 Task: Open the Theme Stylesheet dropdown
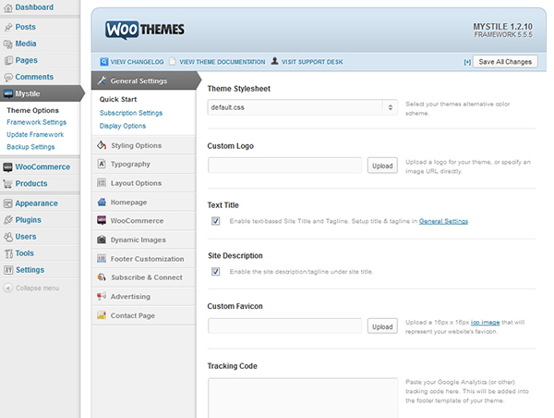click(x=302, y=107)
